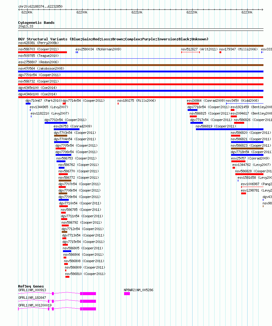Select the nsv586703 (Cooper2011) variant label

pos(39,49)
